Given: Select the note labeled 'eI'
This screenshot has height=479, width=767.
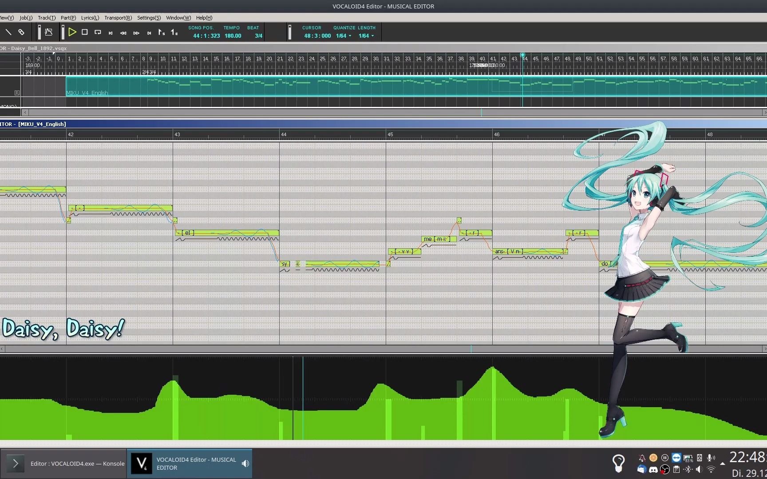Looking at the screenshot, I should pos(227,233).
